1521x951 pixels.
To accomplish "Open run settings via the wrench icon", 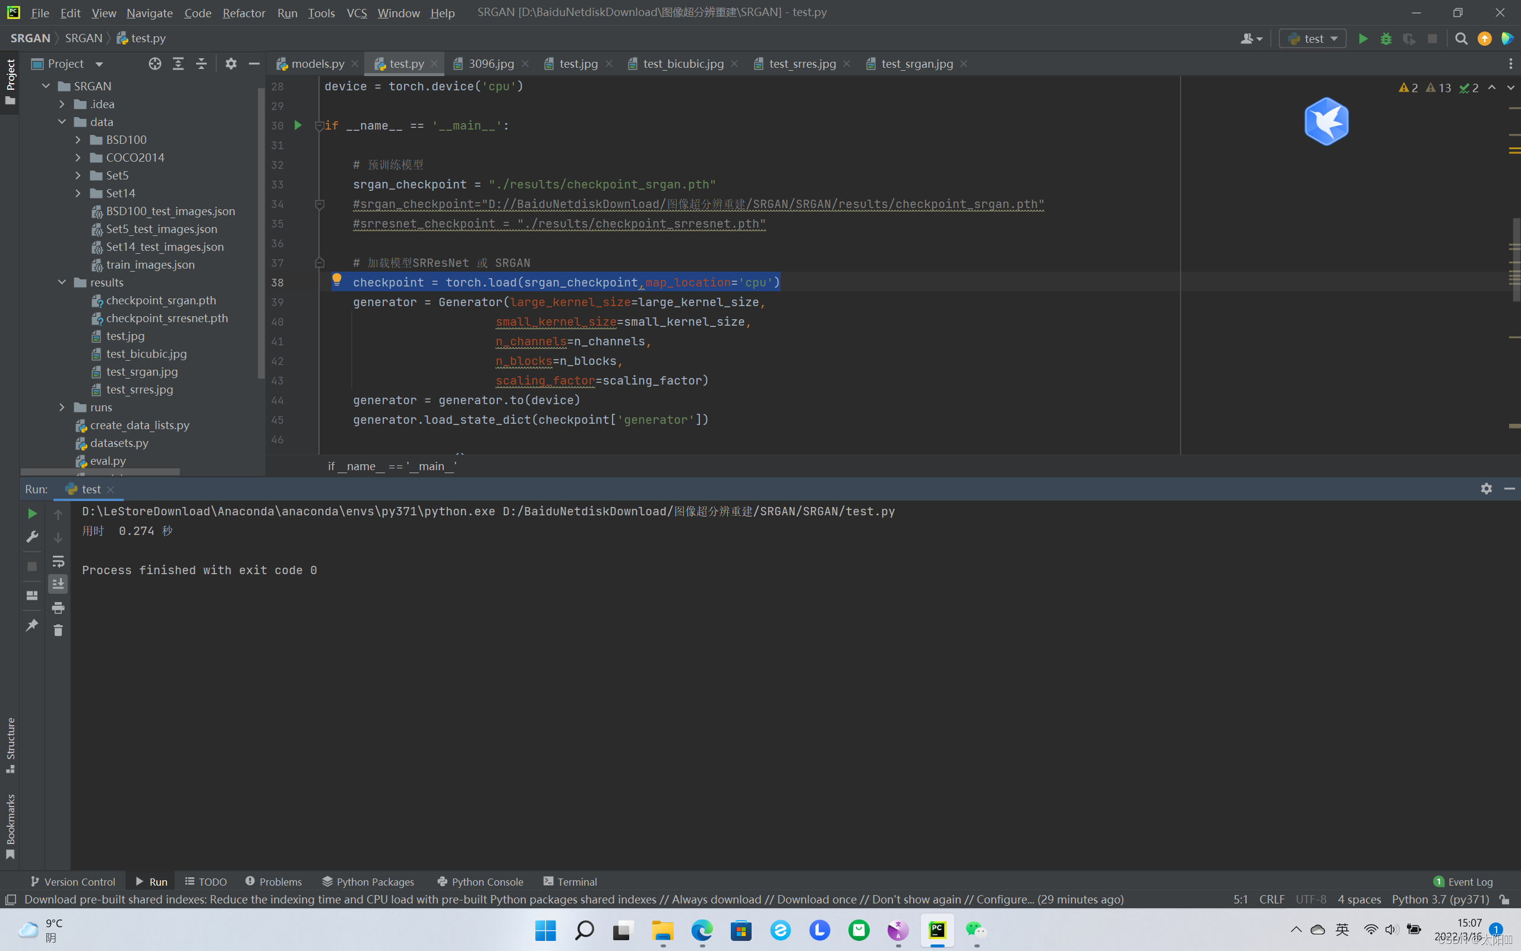I will click(32, 537).
